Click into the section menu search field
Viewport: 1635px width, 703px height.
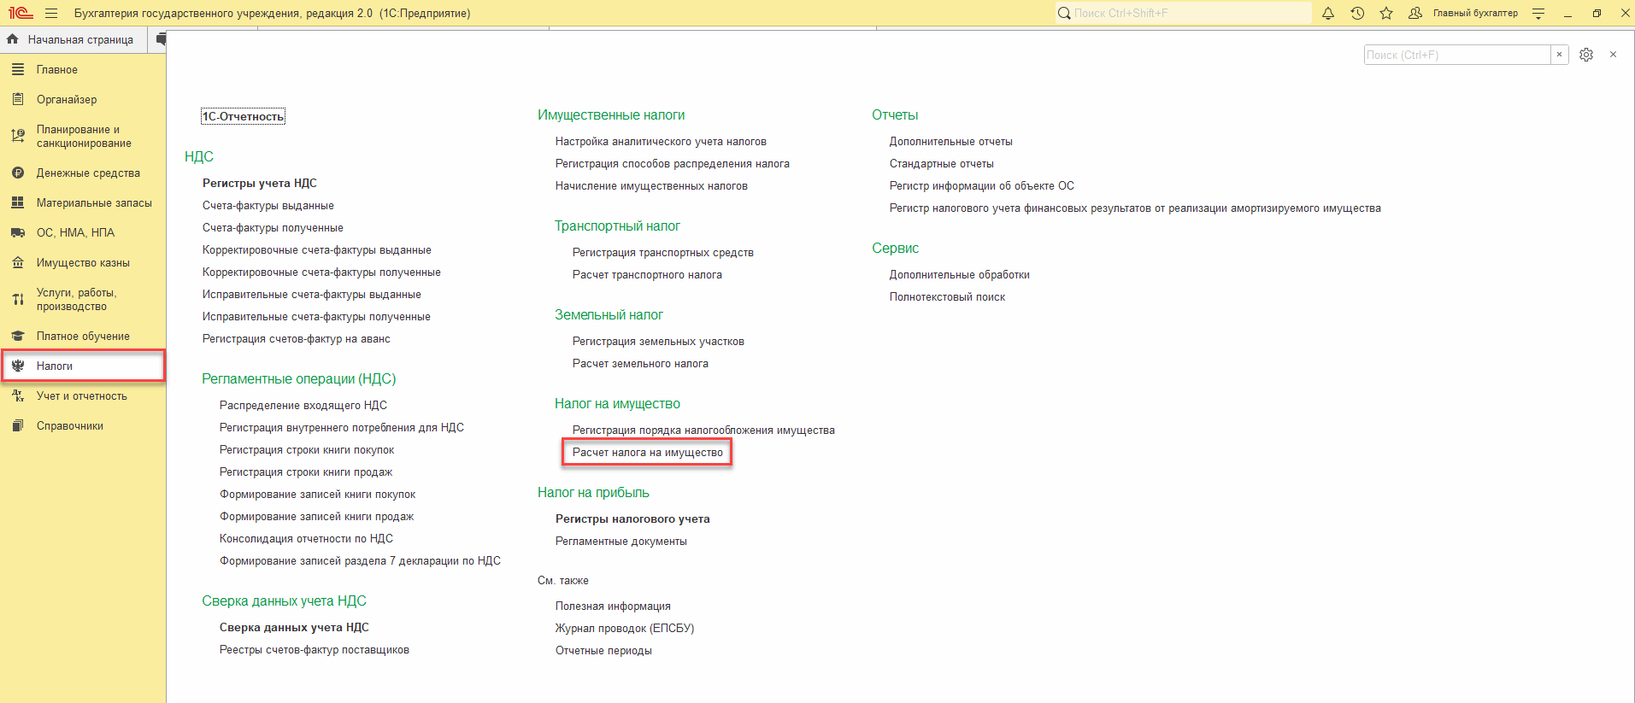pos(1457,55)
